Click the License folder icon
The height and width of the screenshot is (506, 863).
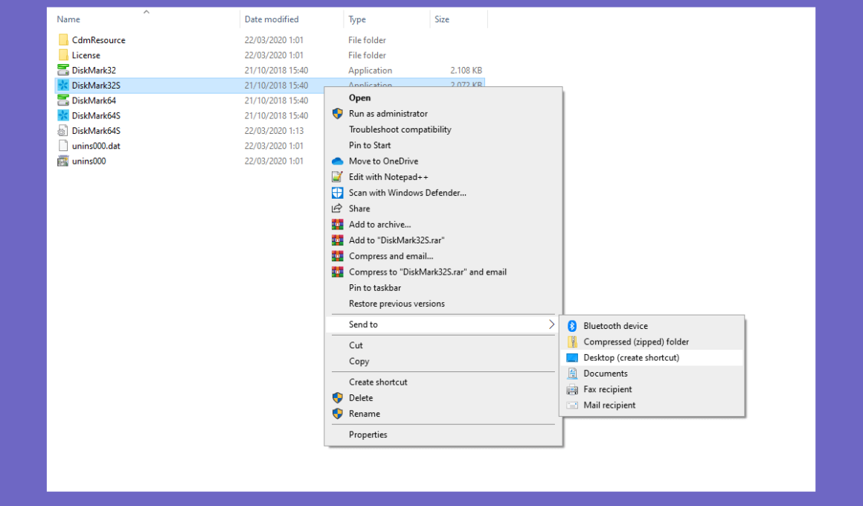tap(63, 55)
